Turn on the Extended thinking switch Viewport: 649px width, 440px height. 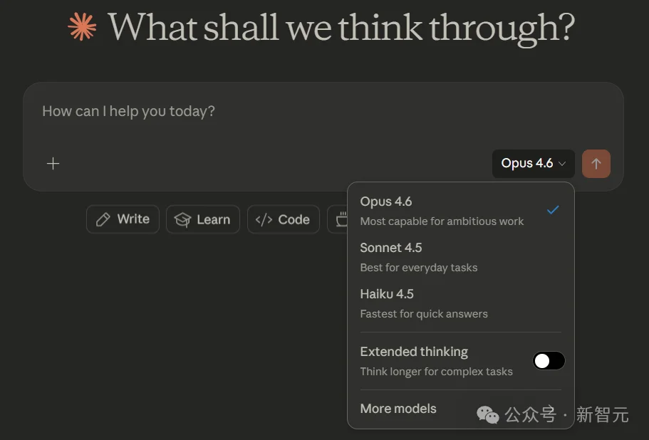pos(549,361)
